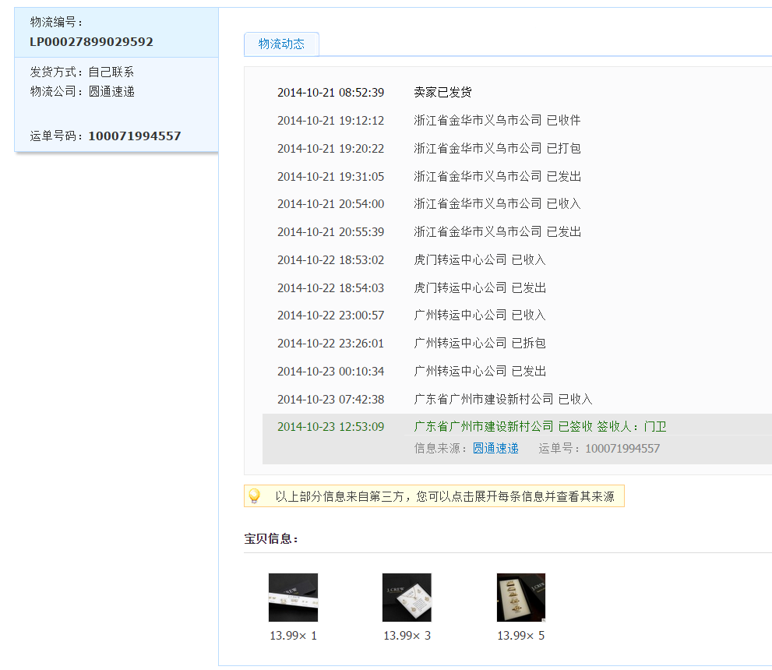This screenshot has height=670, width=772.
Task: Click the 浙江省金华市义乌市公司 已打包 entry
Action: point(497,148)
